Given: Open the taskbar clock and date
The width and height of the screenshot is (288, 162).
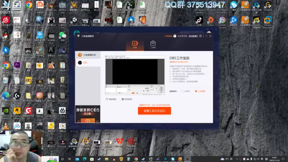Looking at the screenshot, I should click(x=274, y=159).
